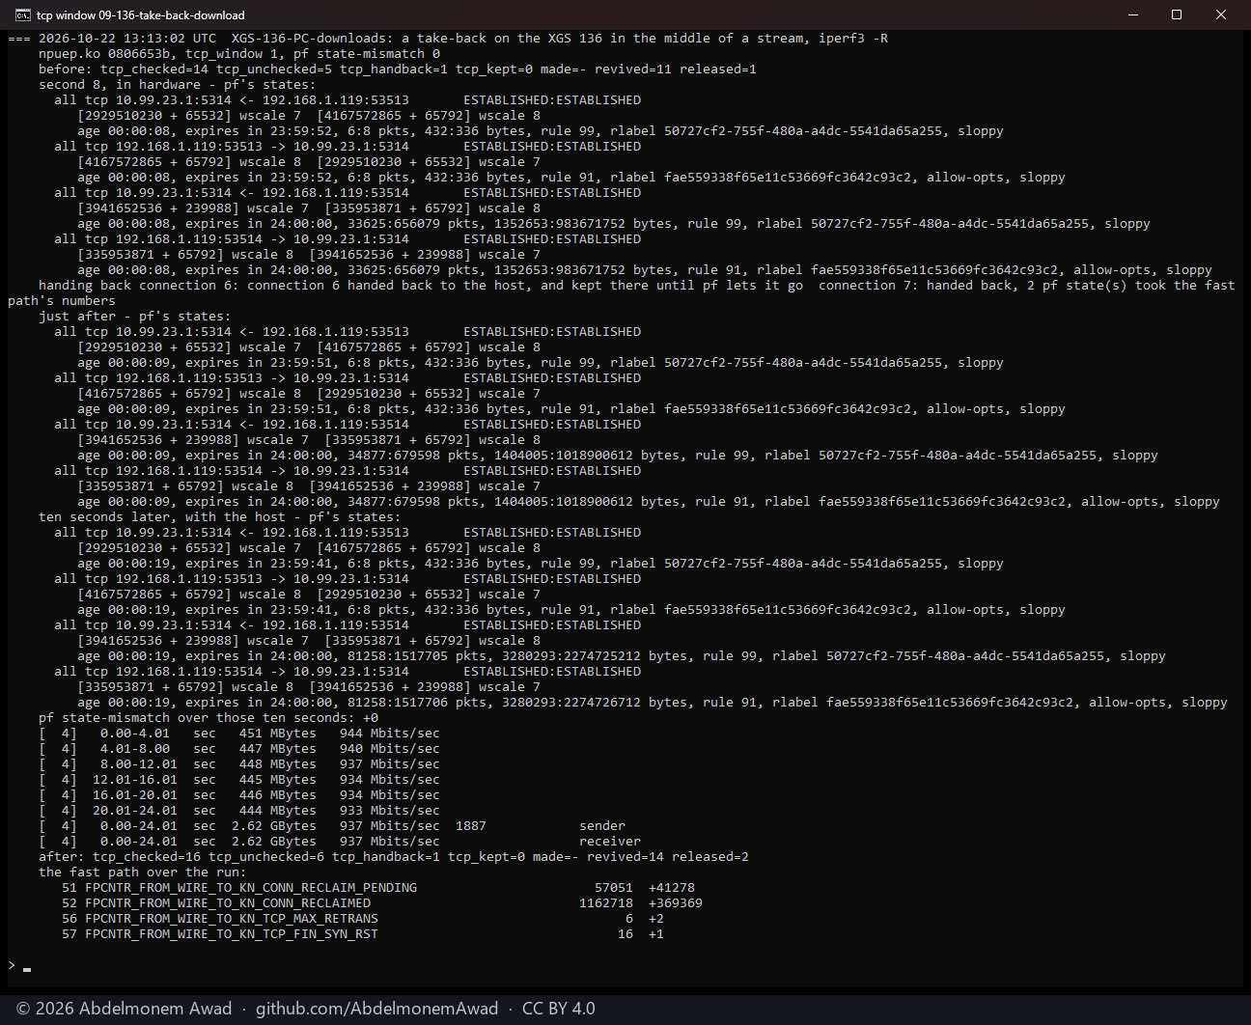The height and width of the screenshot is (1025, 1251).
Task: Click the counter delta '+369369'
Action: [x=676, y=903]
